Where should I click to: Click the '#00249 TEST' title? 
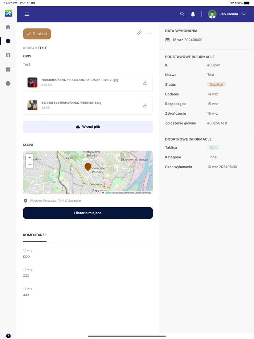[35, 48]
